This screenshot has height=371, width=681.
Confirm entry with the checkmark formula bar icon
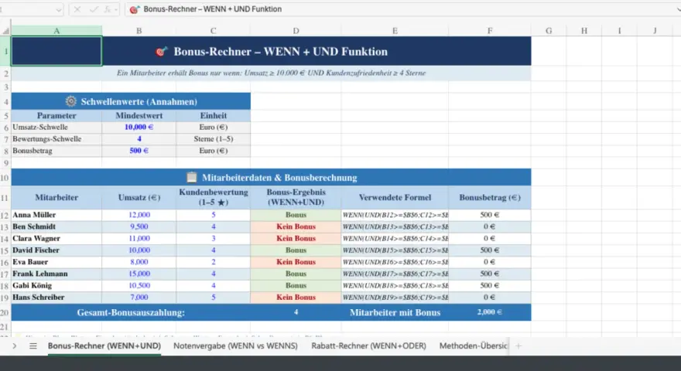[x=94, y=9]
